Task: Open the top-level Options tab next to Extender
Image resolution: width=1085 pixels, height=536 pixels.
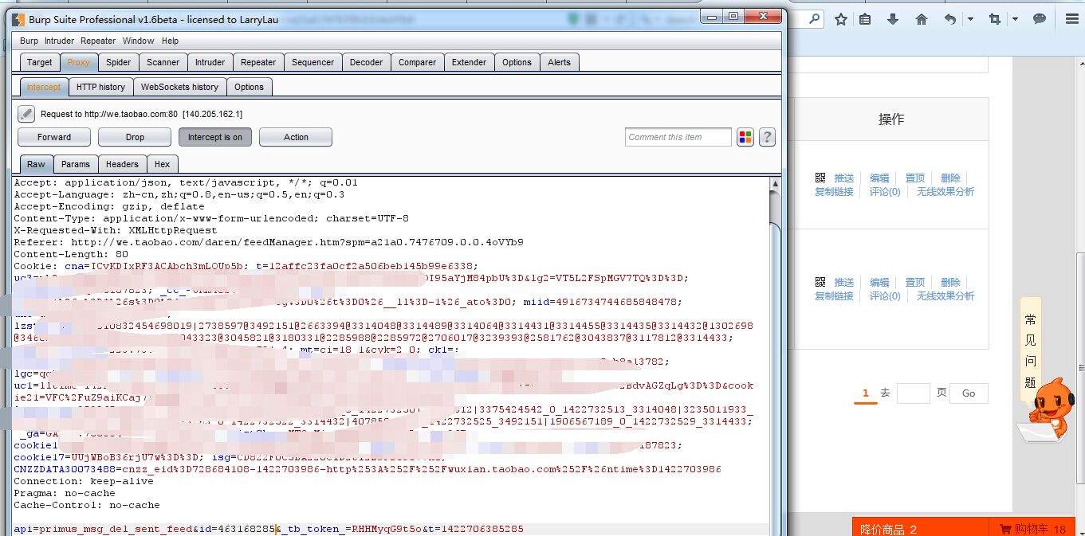Action: (517, 62)
